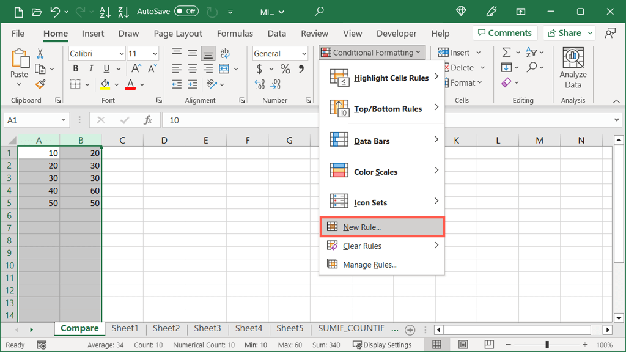Open the Formulas ribbon tab
The height and width of the screenshot is (352, 626).
235,34
